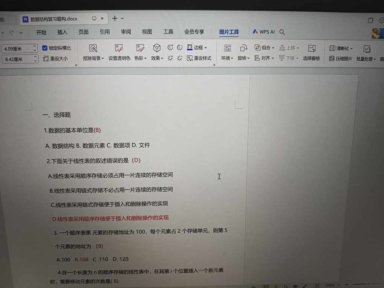Click the 旋转 rotate icon

pyautogui.click(x=244, y=48)
